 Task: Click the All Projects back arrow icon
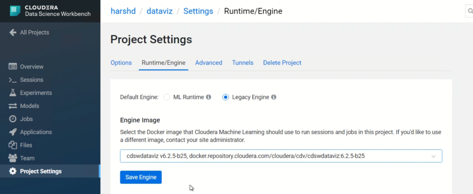pyautogui.click(x=12, y=32)
